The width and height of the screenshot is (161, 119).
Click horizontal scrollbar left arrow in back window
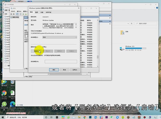click(48, 74)
